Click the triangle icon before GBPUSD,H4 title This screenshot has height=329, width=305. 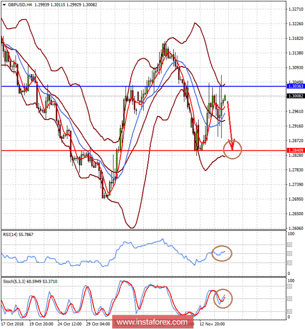pyautogui.click(x=4, y=4)
